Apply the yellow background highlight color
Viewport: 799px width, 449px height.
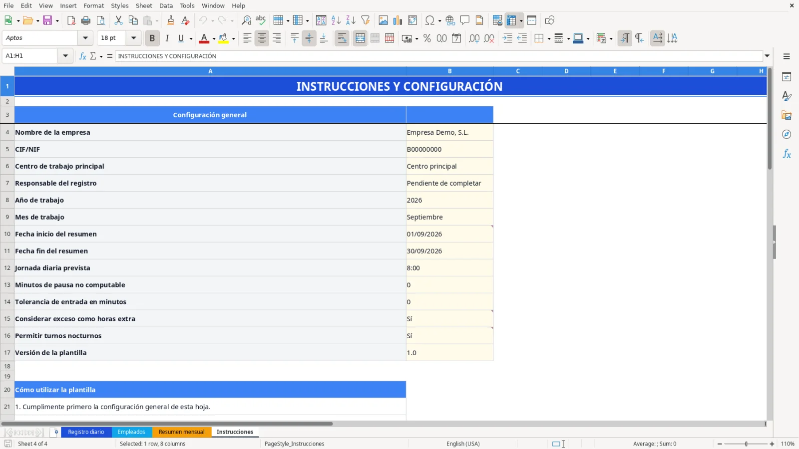pos(223,38)
